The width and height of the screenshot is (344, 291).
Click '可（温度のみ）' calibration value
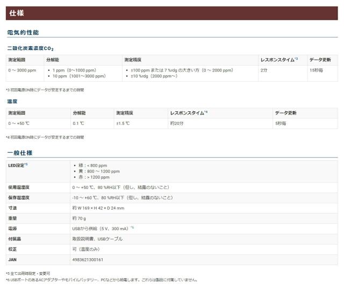click(x=86, y=249)
